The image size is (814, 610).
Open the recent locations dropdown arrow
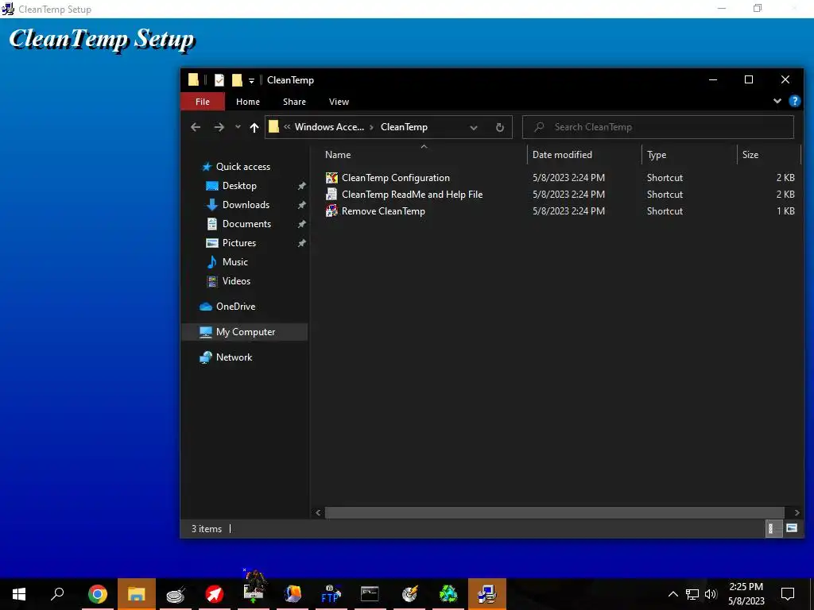tap(238, 127)
